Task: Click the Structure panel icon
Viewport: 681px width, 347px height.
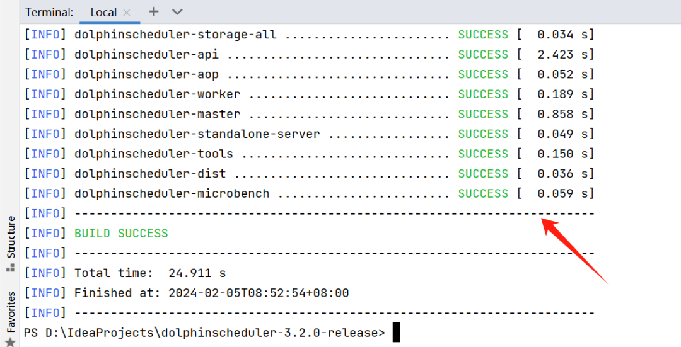Action: pos(11,268)
